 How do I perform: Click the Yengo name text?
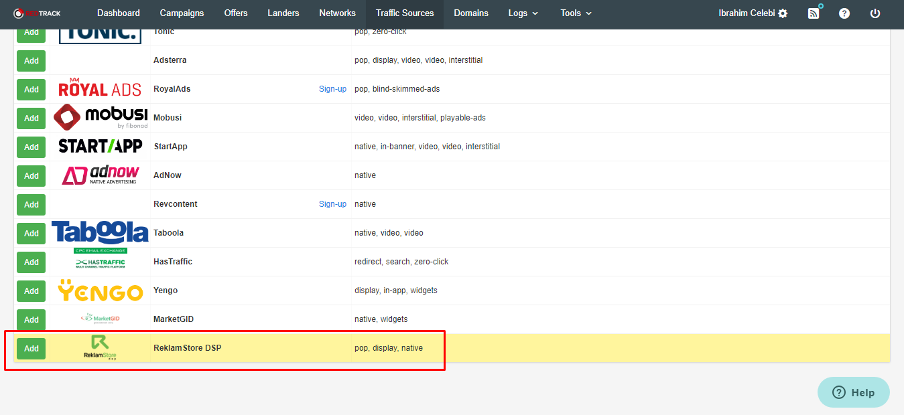166,290
